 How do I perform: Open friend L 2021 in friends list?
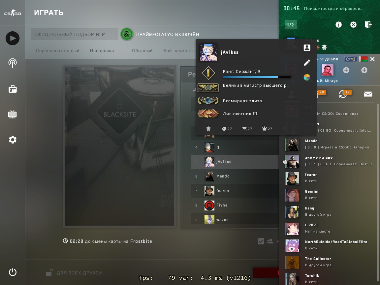[x=329, y=228]
